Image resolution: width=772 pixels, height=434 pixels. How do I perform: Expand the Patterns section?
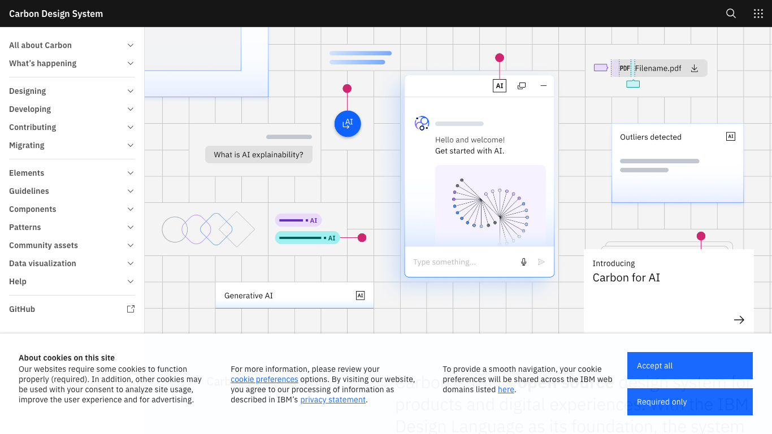[x=72, y=227]
